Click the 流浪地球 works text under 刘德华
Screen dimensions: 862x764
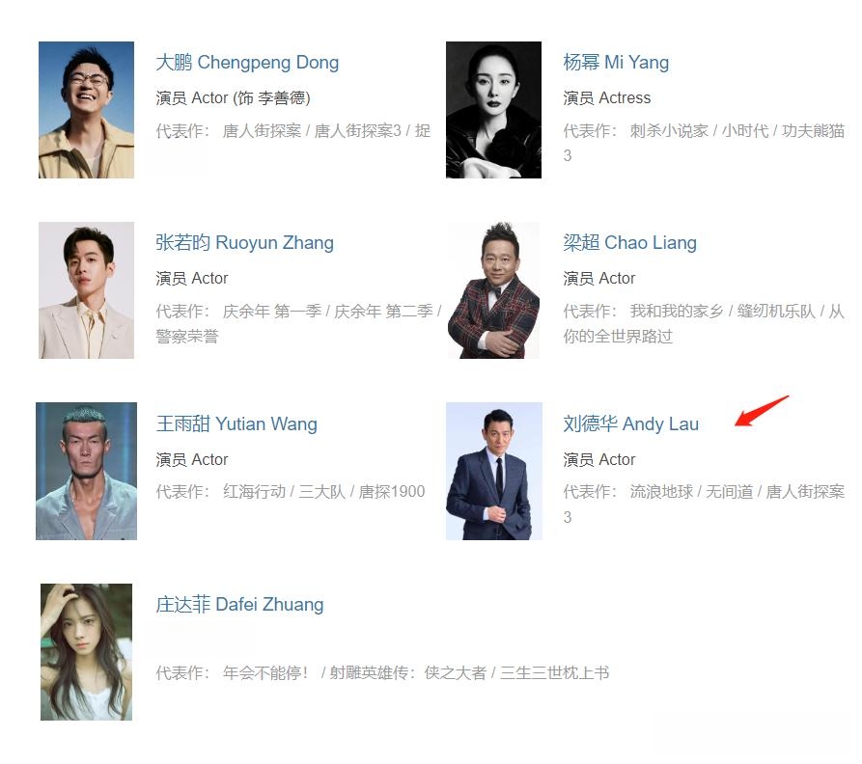(661, 492)
